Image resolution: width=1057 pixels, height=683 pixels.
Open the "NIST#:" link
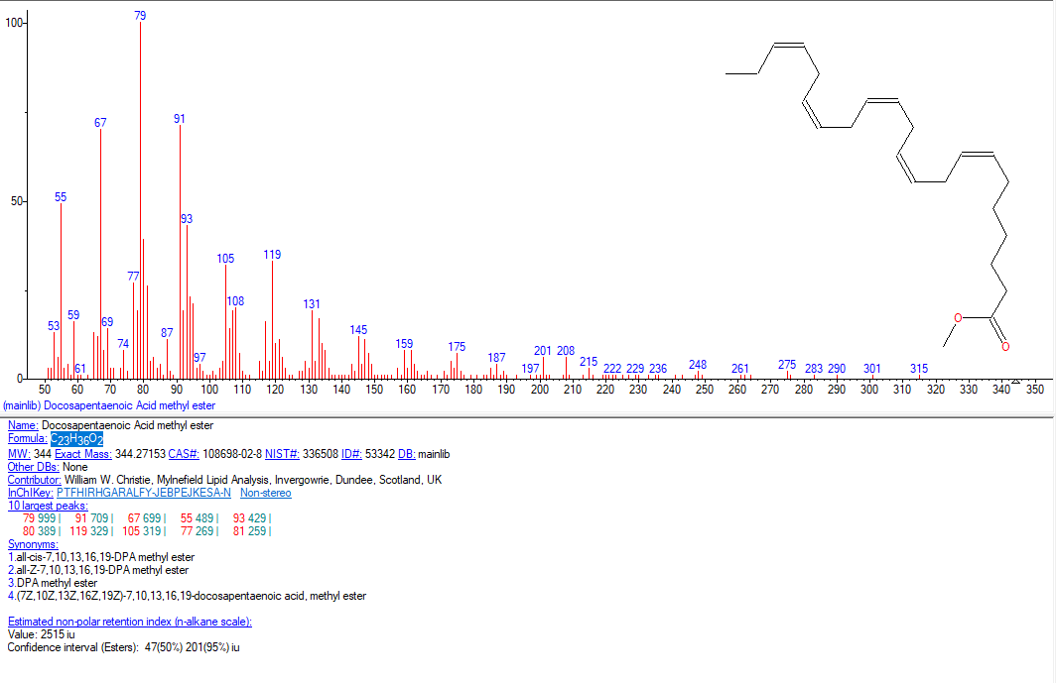[282, 453]
